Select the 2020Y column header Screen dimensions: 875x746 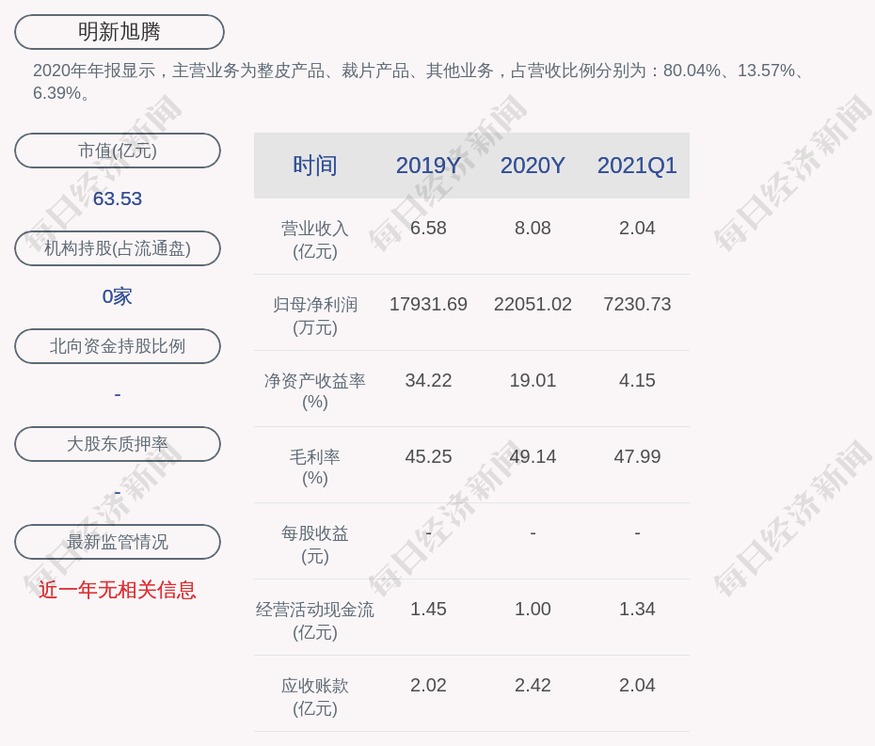coord(533,166)
